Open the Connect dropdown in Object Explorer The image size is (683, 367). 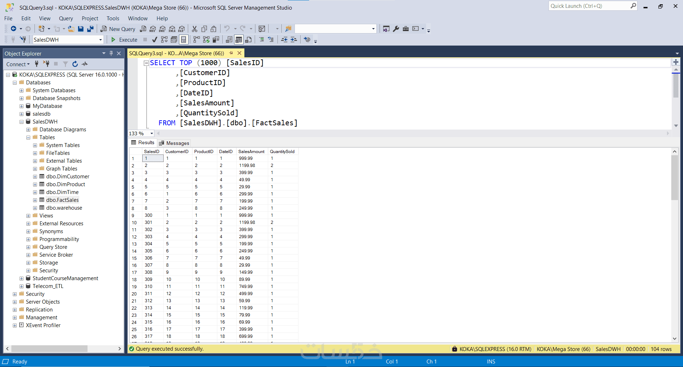click(18, 64)
